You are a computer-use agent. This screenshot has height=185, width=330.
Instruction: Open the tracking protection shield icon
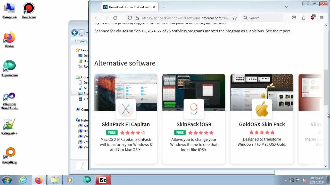click(x=130, y=18)
